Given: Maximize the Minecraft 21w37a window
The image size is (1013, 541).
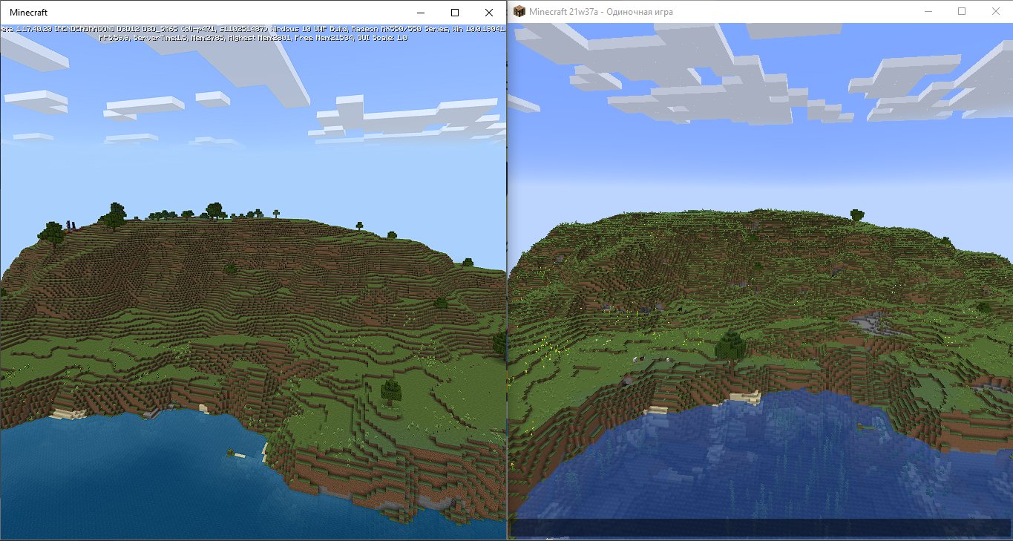Looking at the screenshot, I should click(x=962, y=12).
